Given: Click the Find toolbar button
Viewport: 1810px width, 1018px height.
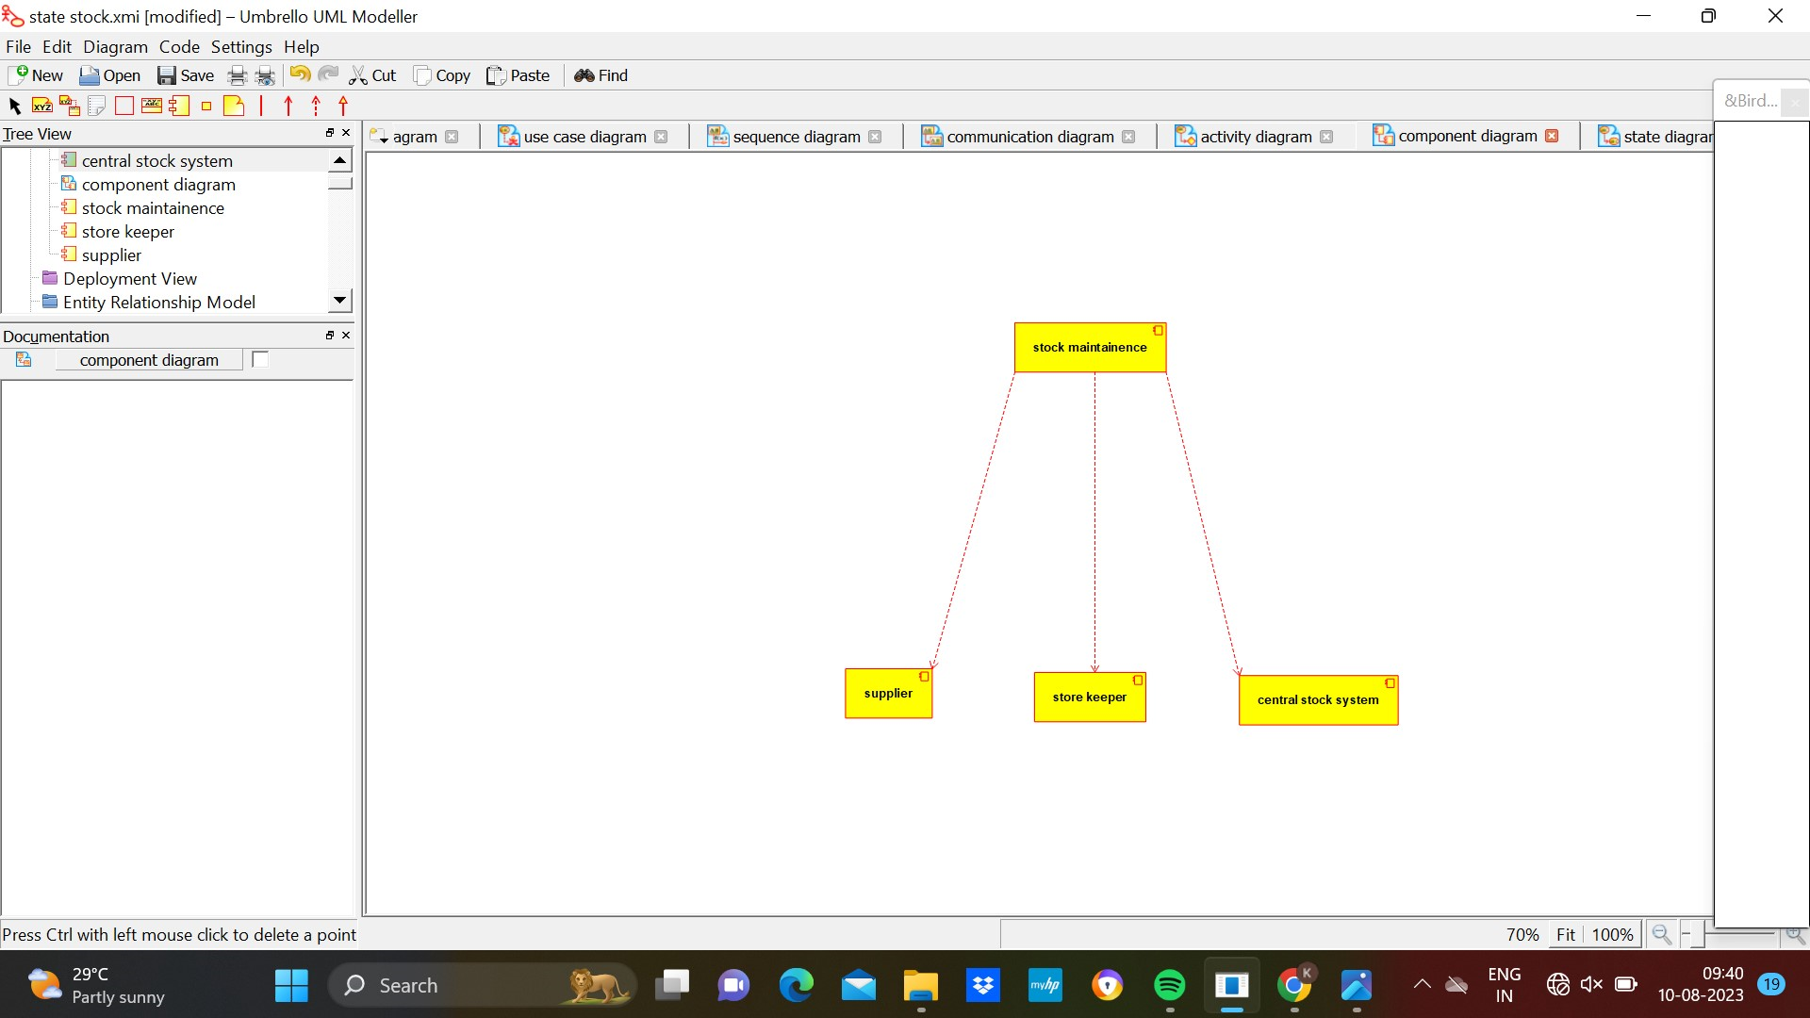Looking at the screenshot, I should pyautogui.click(x=601, y=75).
